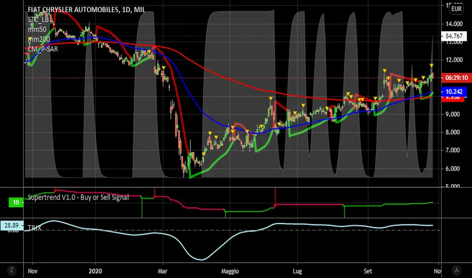Select the mm50 indicator label
The width and height of the screenshot is (472, 278).
click(x=37, y=29)
